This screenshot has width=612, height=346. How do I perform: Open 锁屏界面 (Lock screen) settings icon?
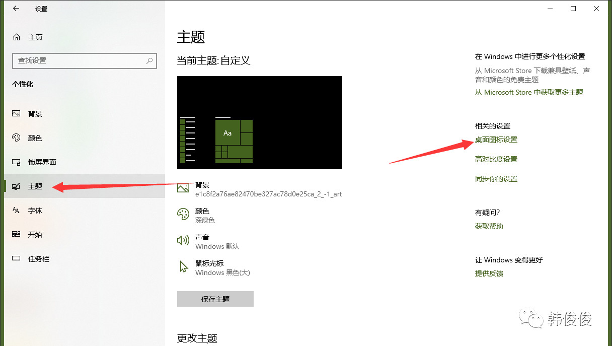tap(16, 162)
